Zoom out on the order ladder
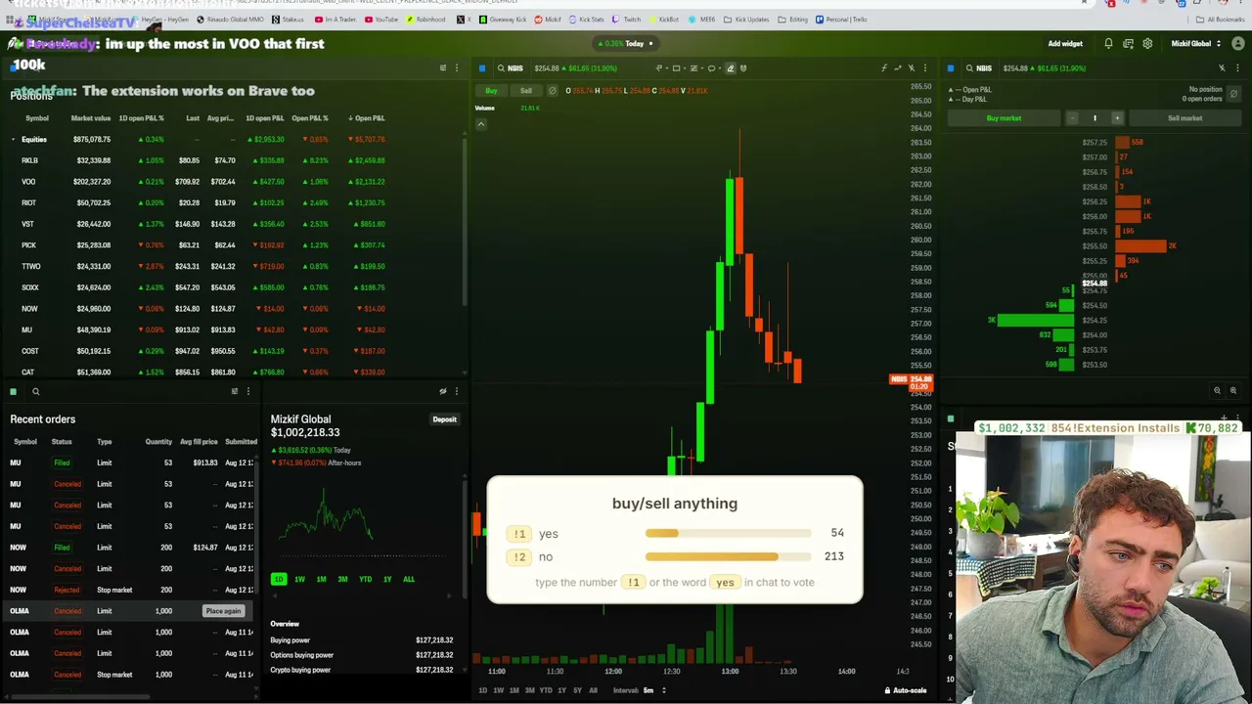 pos(1217,391)
